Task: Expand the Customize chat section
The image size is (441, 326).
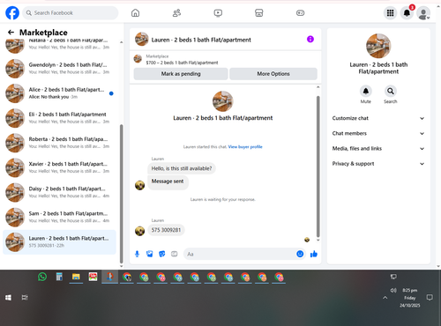Action: (x=378, y=118)
